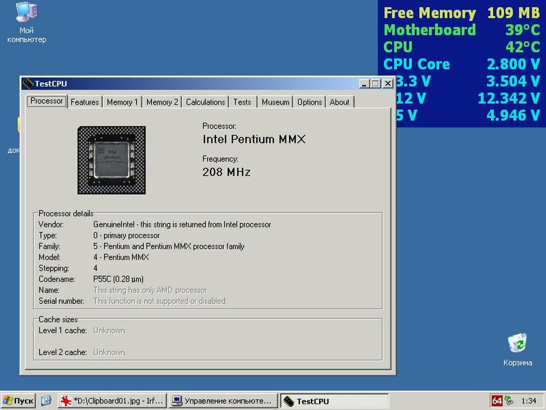Image resolution: width=546 pixels, height=410 pixels.
Task: Open the About tab
Action: [339, 102]
